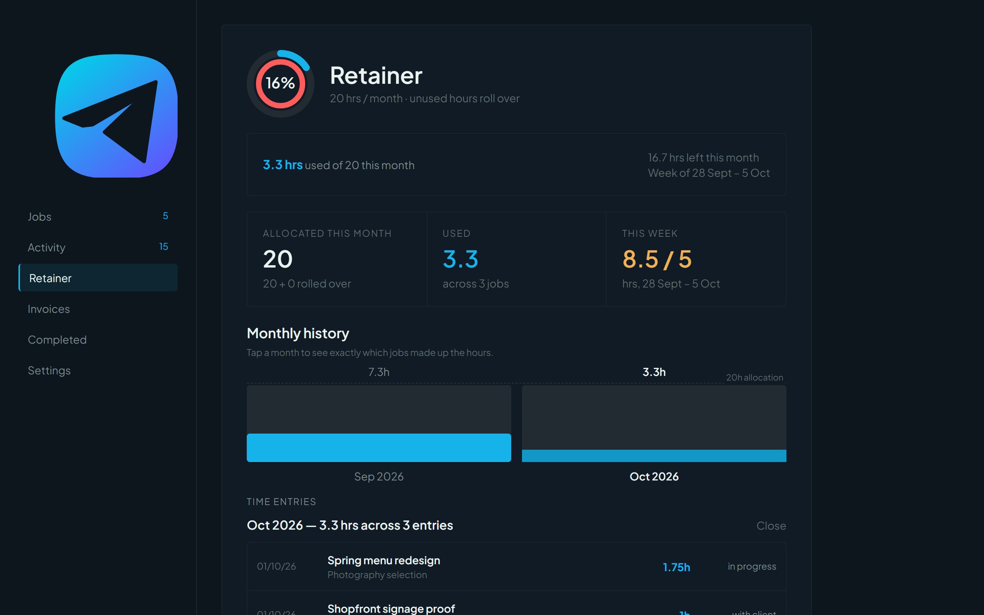Click the Monthly history heading
Screen dimensions: 984x615
(298, 333)
